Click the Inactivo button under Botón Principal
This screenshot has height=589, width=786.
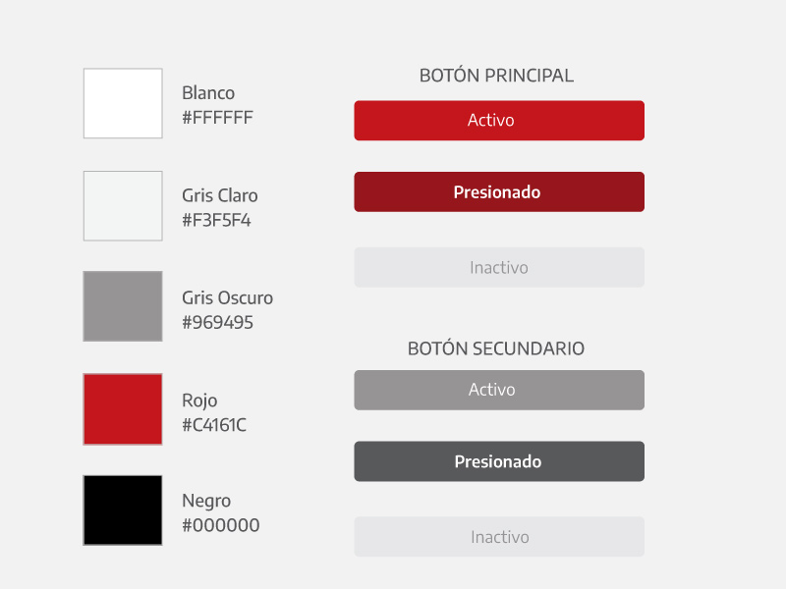click(499, 267)
